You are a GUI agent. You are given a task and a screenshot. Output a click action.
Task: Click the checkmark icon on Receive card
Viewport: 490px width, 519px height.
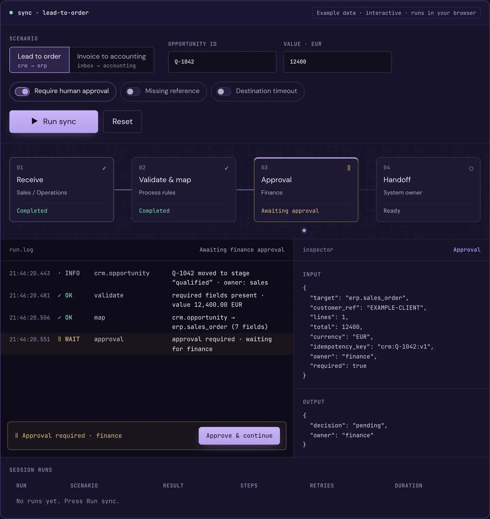click(x=104, y=168)
